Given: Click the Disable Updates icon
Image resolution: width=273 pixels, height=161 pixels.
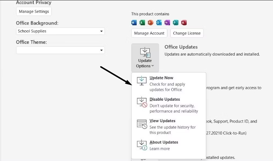Looking at the screenshot, I should (142, 102).
